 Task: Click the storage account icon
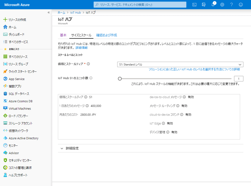click(5, 123)
